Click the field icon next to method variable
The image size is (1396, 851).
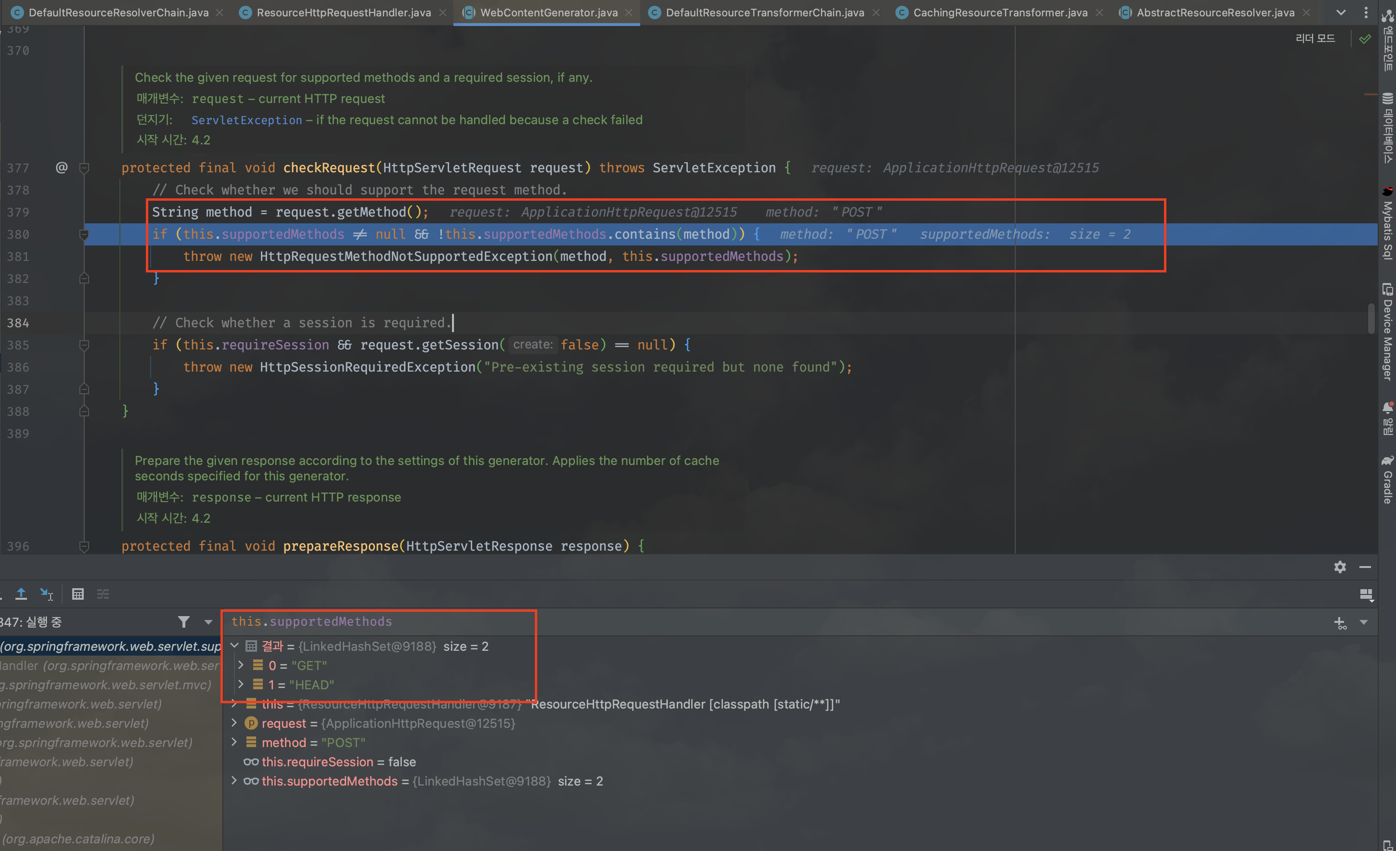(251, 742)
